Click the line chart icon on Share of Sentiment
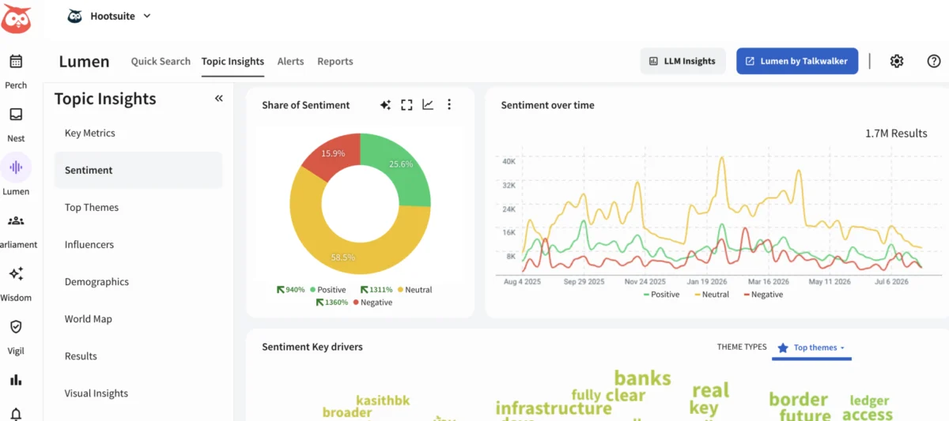This screenshot has height=421, width=949. (428, 104)
